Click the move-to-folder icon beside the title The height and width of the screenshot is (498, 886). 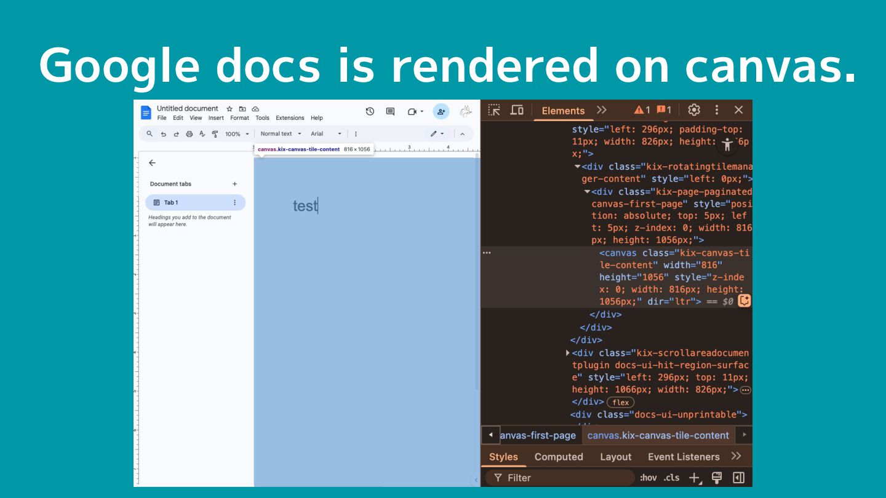pyautogui.click(x=242, y=109)
